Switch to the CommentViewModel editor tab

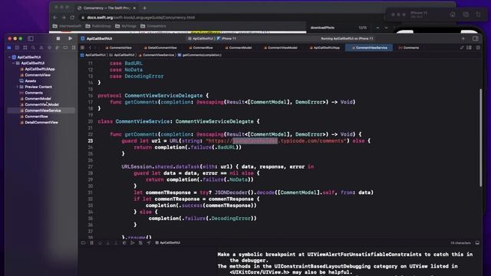[281, 48]
